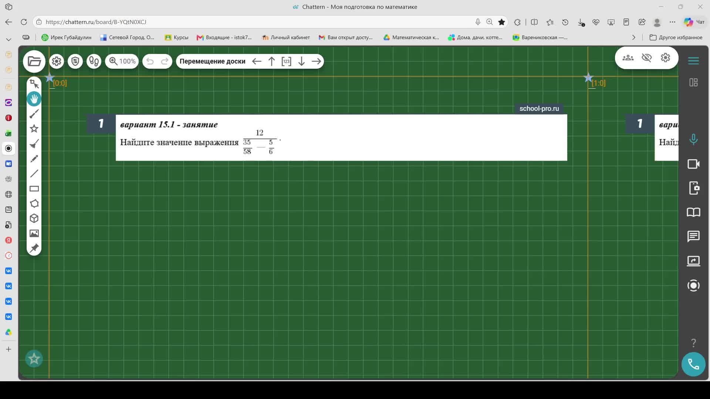Screen dimensions: 710x399
Task: Select the 3D cube shape tool
Action: point(34,218)
